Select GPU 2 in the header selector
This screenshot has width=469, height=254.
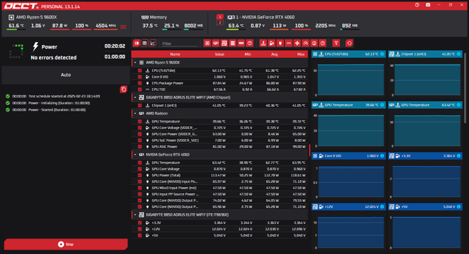tap(220, 23)
